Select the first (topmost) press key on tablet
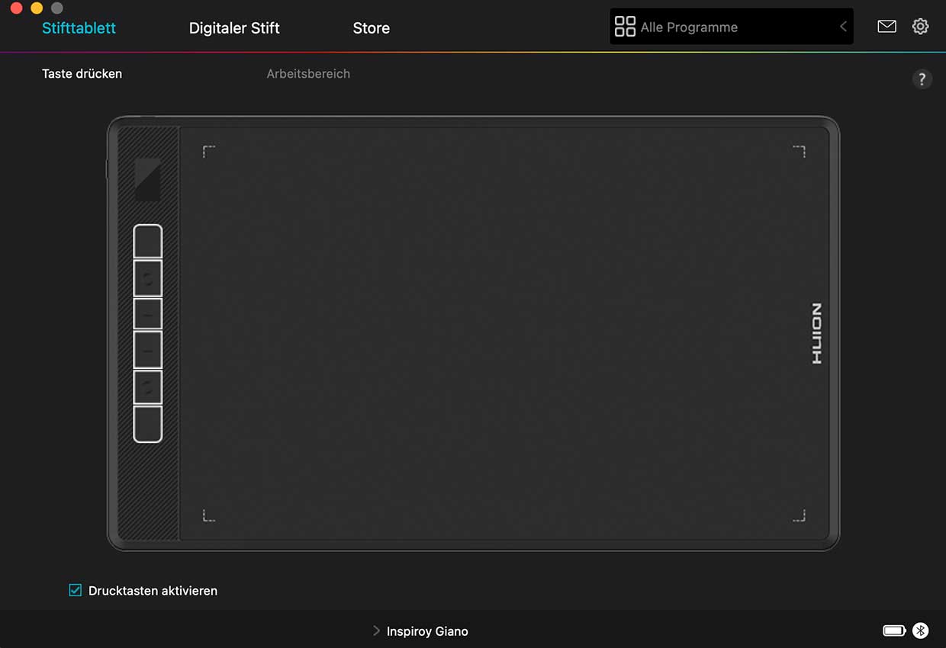 click(148, 242)
